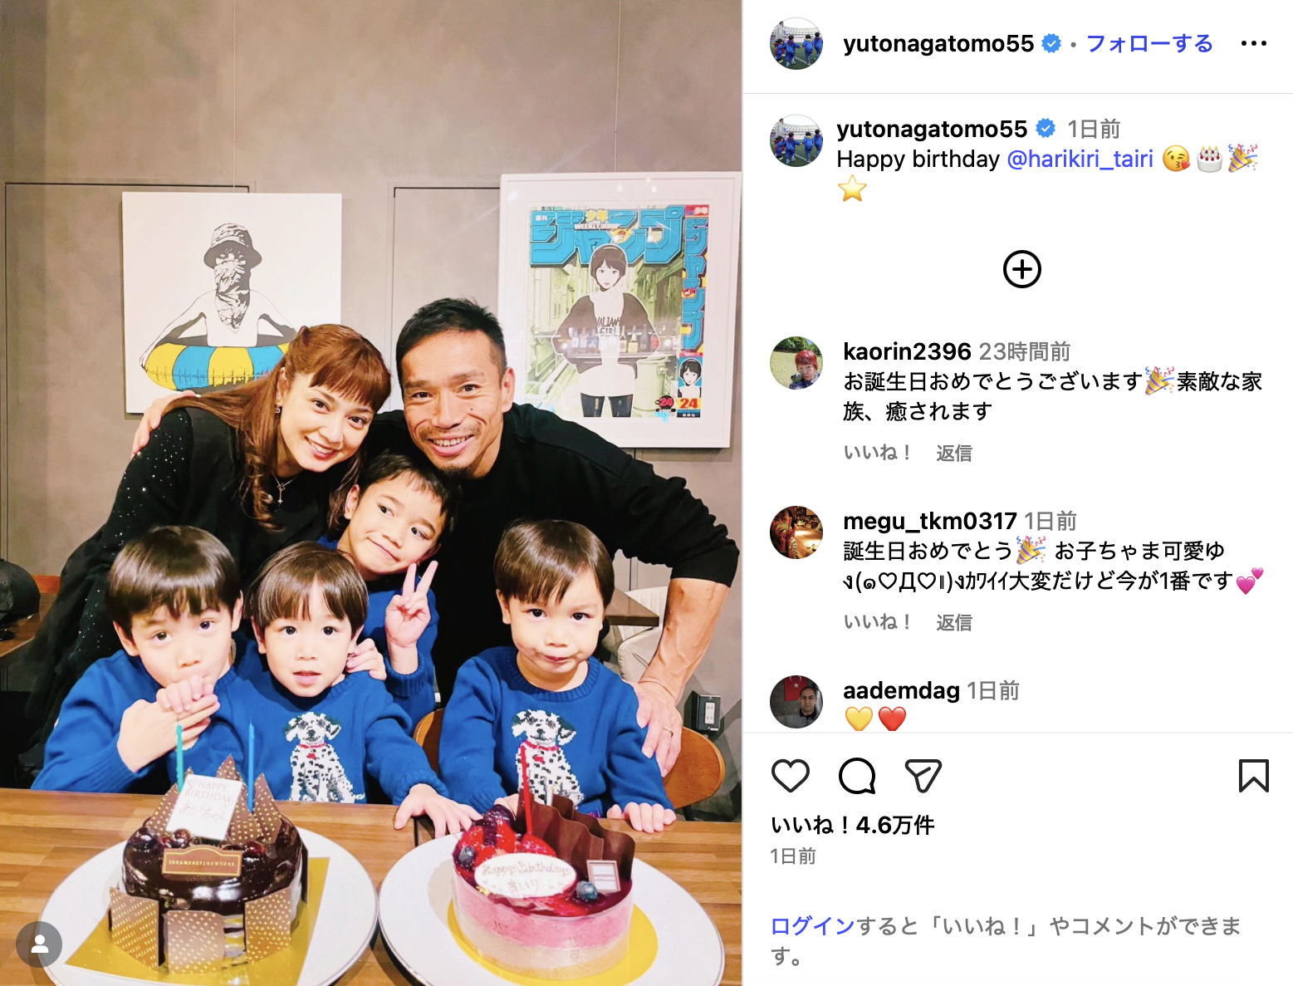
Task: View kaorin2396 profile avatar
Action: [x=796, y=363]
